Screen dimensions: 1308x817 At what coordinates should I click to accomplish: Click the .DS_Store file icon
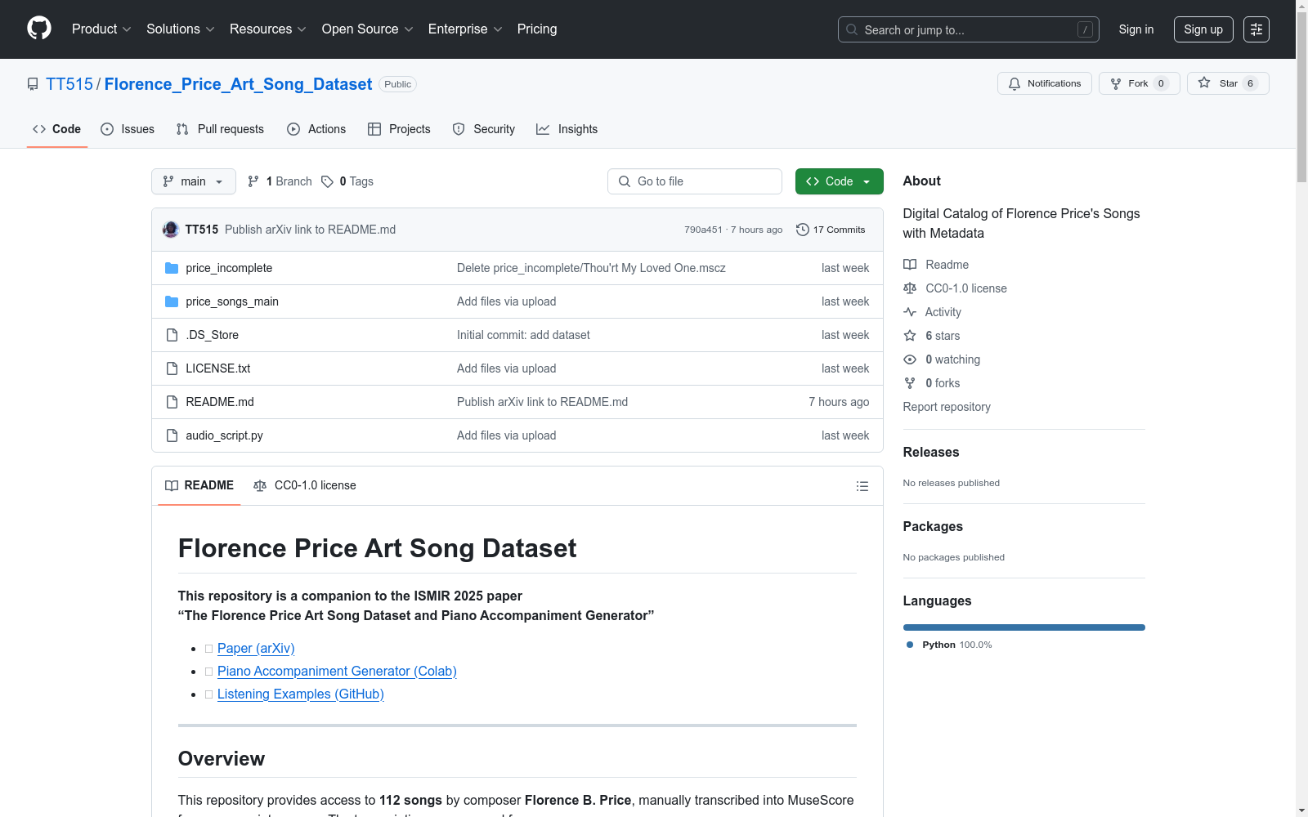[x=172, y=335]
